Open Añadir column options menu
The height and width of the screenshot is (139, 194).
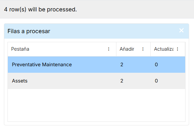pyautogui.click(x=143, y=49)
